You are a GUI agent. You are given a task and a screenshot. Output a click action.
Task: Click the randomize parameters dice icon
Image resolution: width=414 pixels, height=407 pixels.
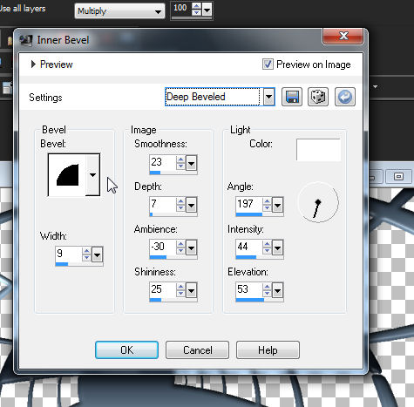point(318,97)
